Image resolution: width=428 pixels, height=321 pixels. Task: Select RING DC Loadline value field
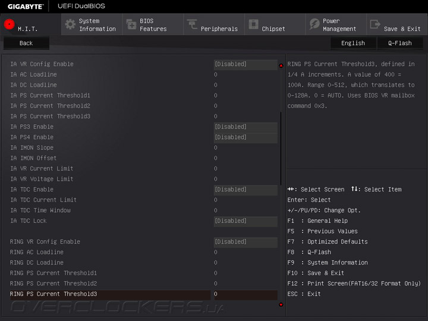216,263
